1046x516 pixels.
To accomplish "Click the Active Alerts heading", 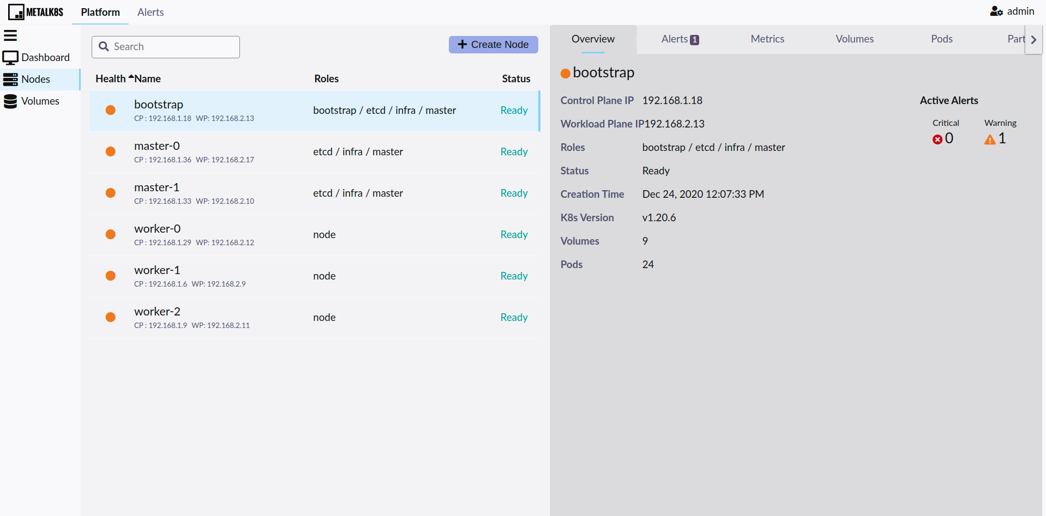I will [x=949, y=100].
